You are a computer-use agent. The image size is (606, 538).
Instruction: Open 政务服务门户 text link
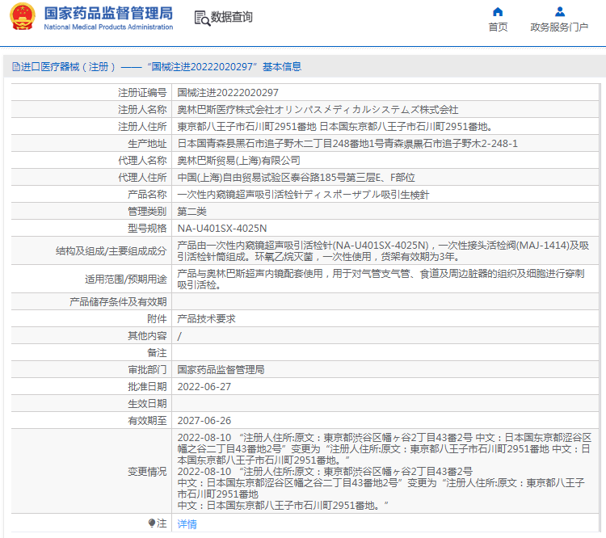[x=559, y=27]
